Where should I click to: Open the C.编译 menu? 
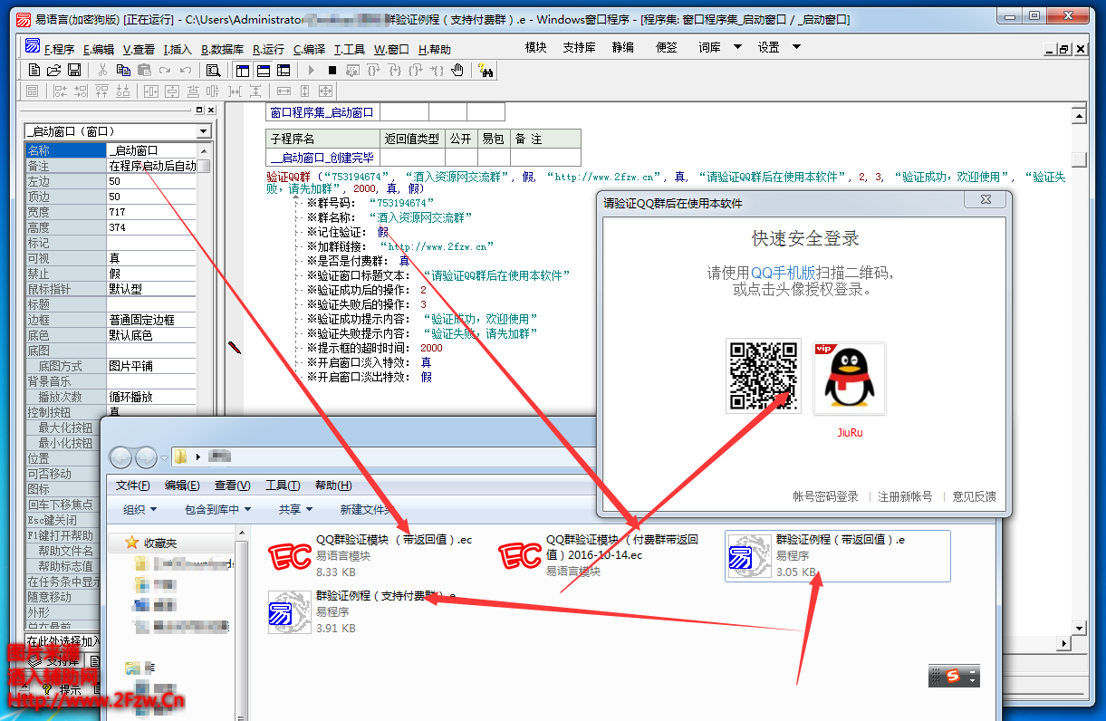[x=309, y=49]
